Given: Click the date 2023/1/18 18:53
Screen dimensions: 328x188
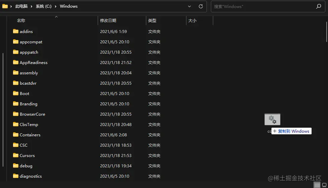Looking at the screenshot, I should tap(116, 145).
